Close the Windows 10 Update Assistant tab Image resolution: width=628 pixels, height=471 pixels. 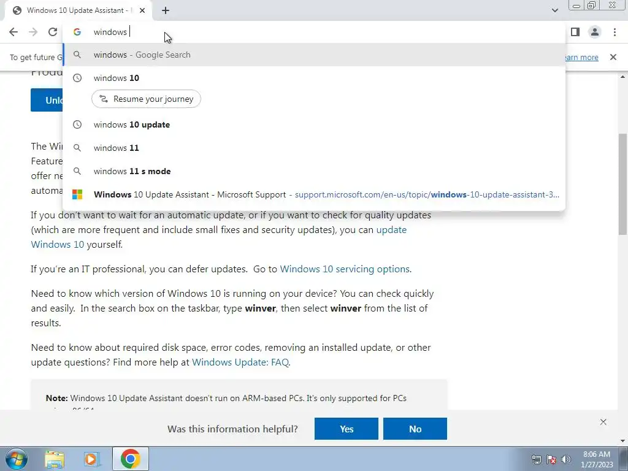pyautogui.click(x=142, y=10)
